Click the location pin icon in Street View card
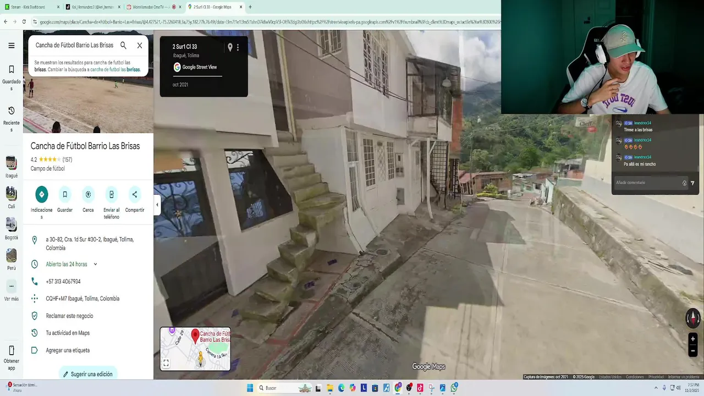This screenshot has height=396, width=704. [230, 47]
